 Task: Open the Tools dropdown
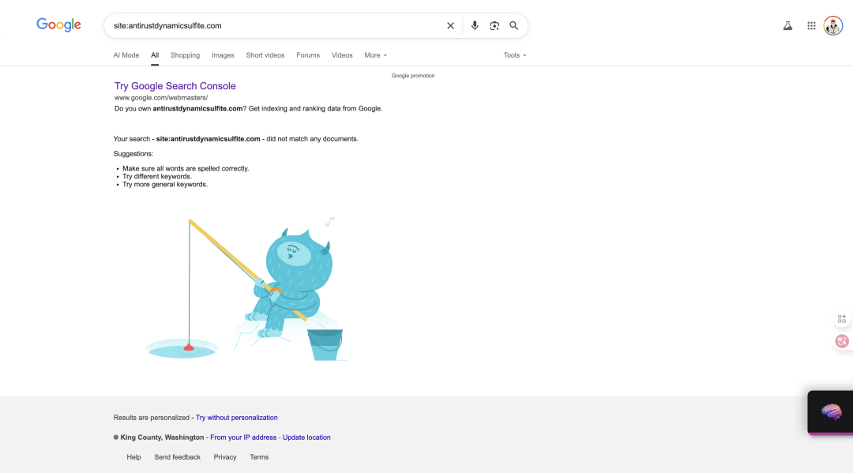click(515, 55)
